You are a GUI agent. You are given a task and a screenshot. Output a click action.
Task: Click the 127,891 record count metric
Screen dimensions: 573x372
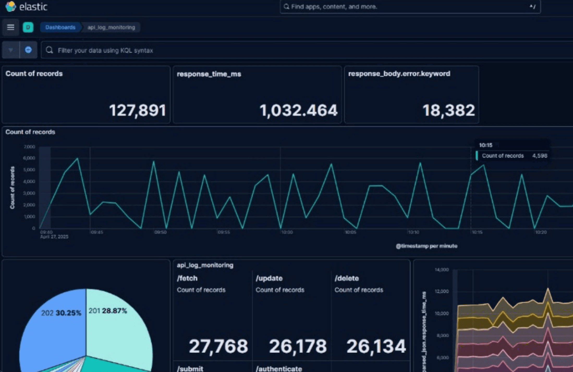click(x=137, y=110)
